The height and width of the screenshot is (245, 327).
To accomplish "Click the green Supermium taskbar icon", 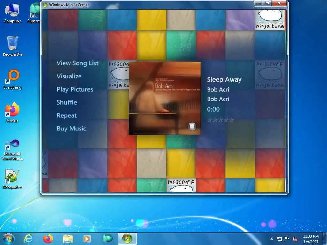I will click(x=107, y=239).
